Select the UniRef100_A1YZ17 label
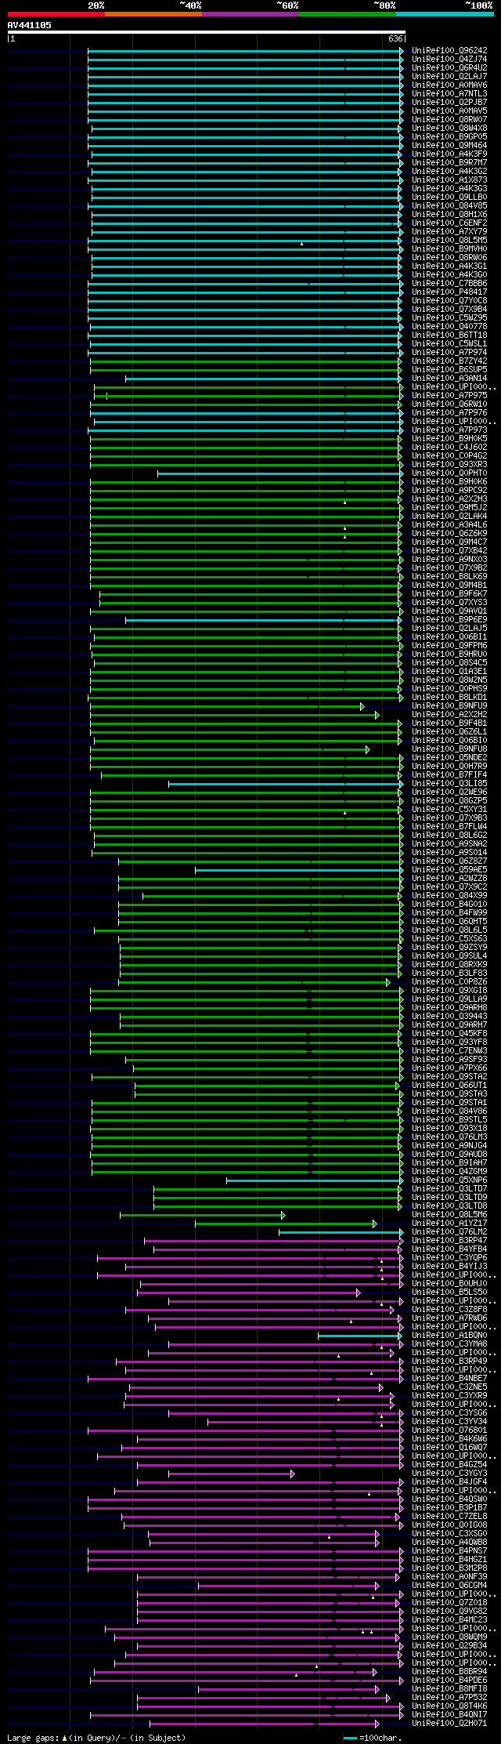Viewport: 501px width, 1744px height. click(449, 1223)
